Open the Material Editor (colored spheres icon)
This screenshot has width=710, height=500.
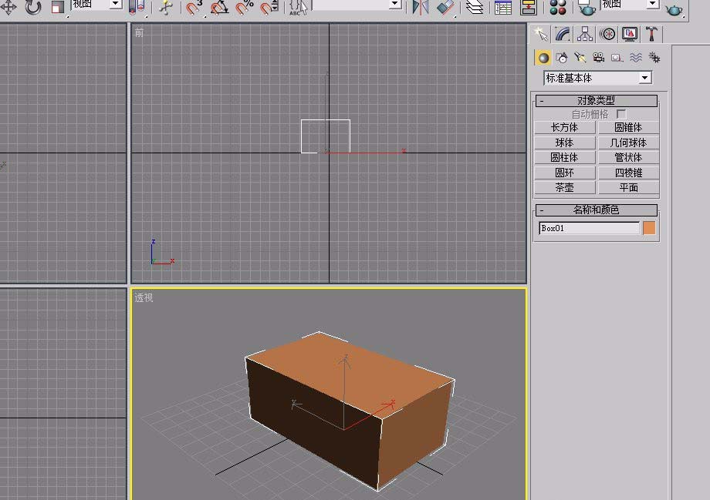(558, 8)
